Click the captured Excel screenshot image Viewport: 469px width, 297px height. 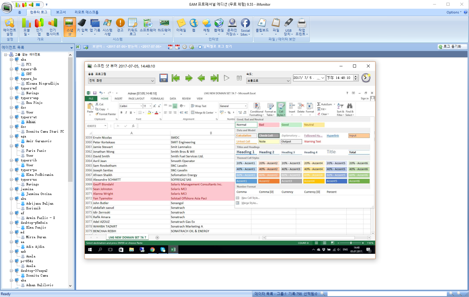[230, 172]
